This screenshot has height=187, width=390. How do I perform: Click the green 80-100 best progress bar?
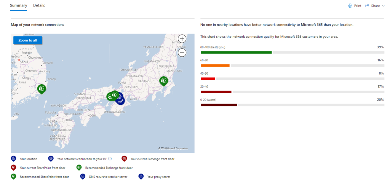coord(236,53)
